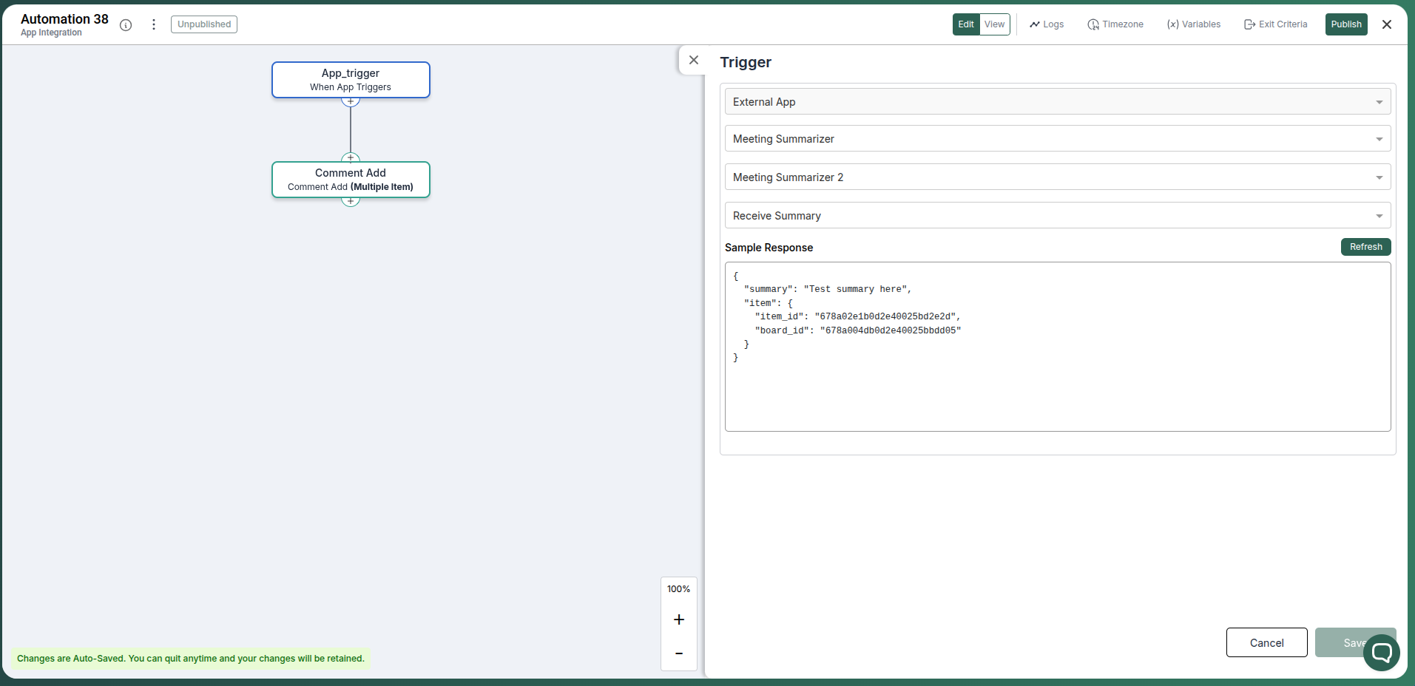Open the help chat bubble
The height and width of the screenshot is (686, 1415).
[1380, 652]
